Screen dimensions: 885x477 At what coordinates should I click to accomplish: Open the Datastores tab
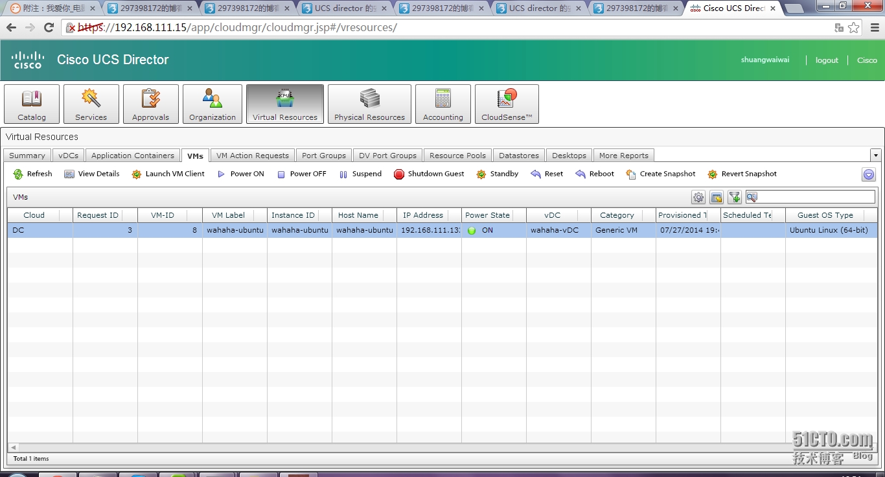point(519,156)
